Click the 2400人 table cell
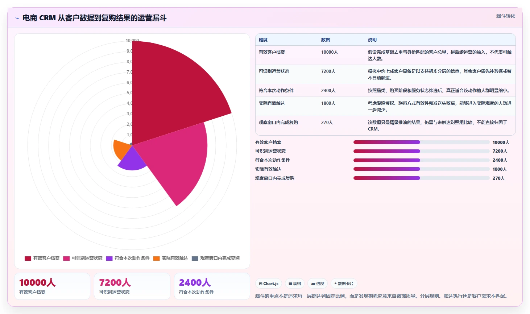The image size is (530, 314). coord(328,91)
